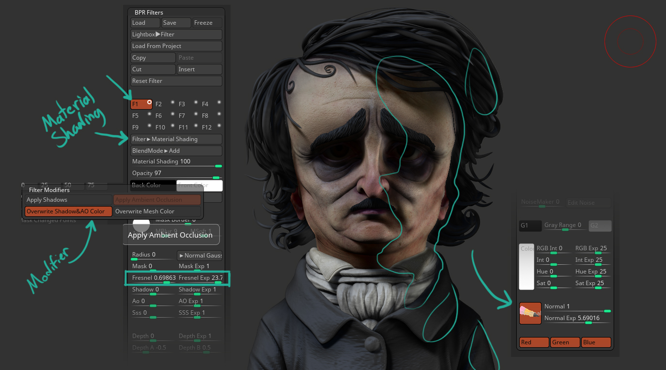The width and height of the screenshot is (666, 370).
Task: Toggle Overwrite Shadow&AO Color modifier
Action: click(x=68, y=211)
